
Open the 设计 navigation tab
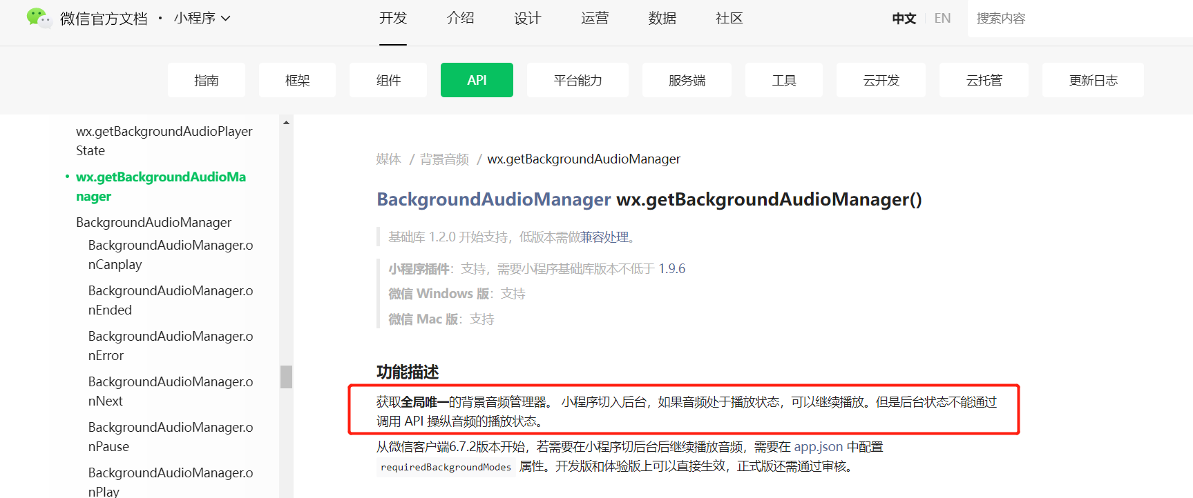528,19
